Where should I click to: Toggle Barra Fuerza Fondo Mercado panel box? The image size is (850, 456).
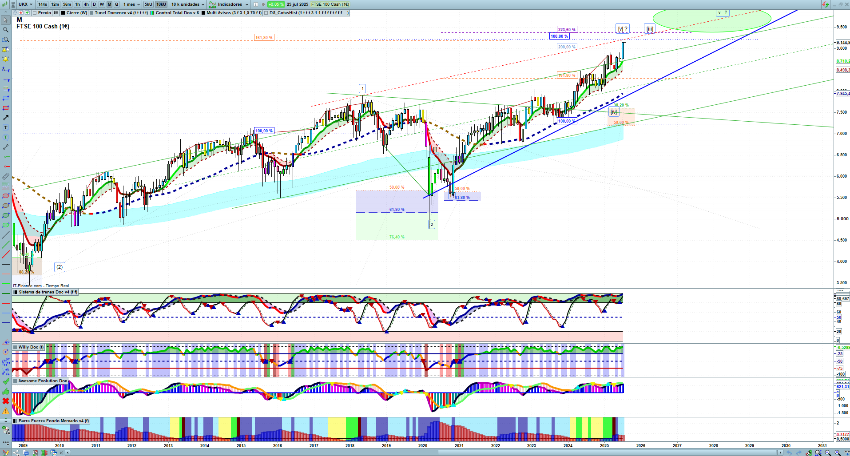[x=16, y=421]
